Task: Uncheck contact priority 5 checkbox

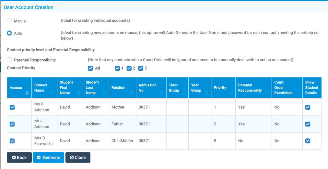Action: click(x=141, y=68)
